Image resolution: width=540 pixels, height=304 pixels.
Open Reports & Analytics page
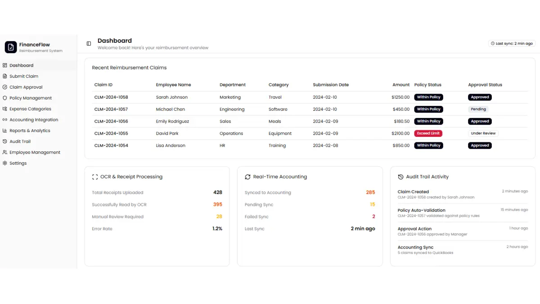click(30, 131)
